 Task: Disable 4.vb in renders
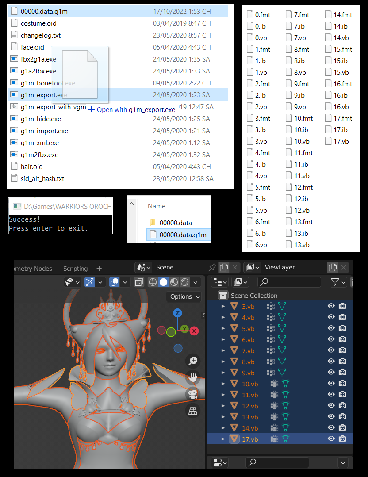[x=342, y=317]
